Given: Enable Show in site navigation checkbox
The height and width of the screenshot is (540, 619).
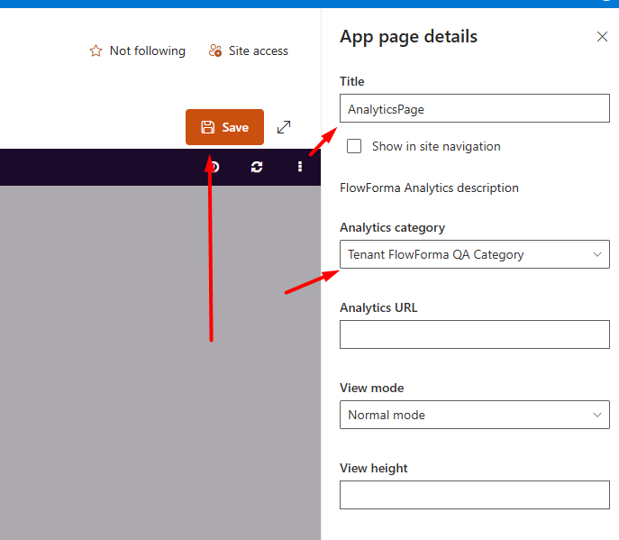Looking at the screenshot, I should (x=354, y=146).
